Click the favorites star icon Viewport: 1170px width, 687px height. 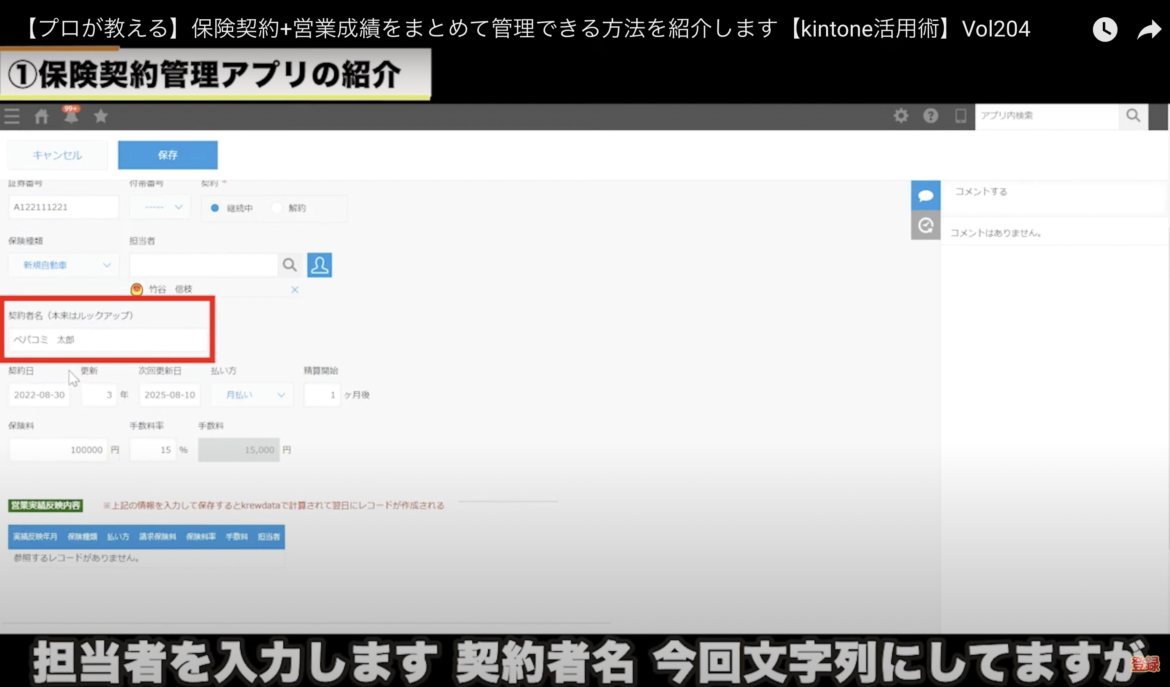pyautogui.click(x=101, y=116)
